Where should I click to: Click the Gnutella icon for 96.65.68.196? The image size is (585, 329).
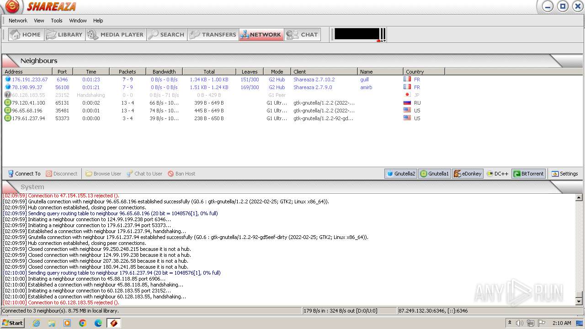[7, 111]
